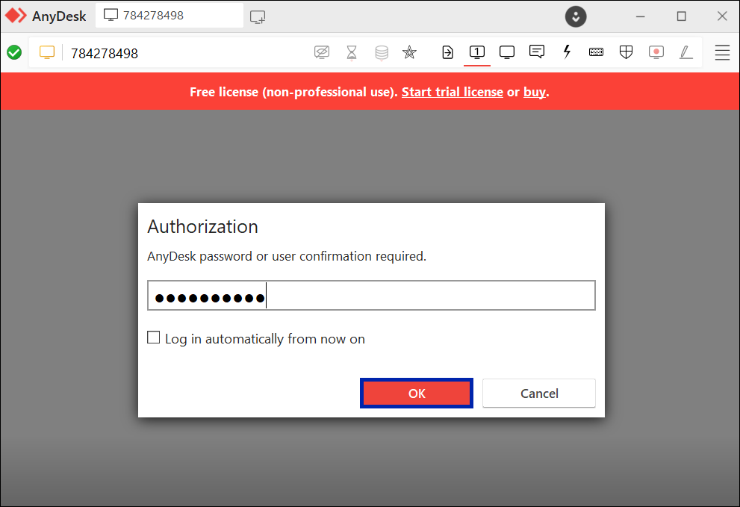Open display settings monitor icon
The height and width of the screenshot is (507, 740).
(x=507, y=52)
